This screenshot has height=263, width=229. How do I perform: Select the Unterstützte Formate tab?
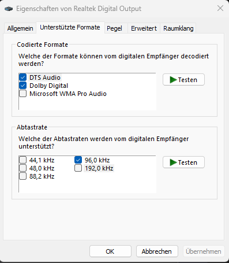coord(70,27)
